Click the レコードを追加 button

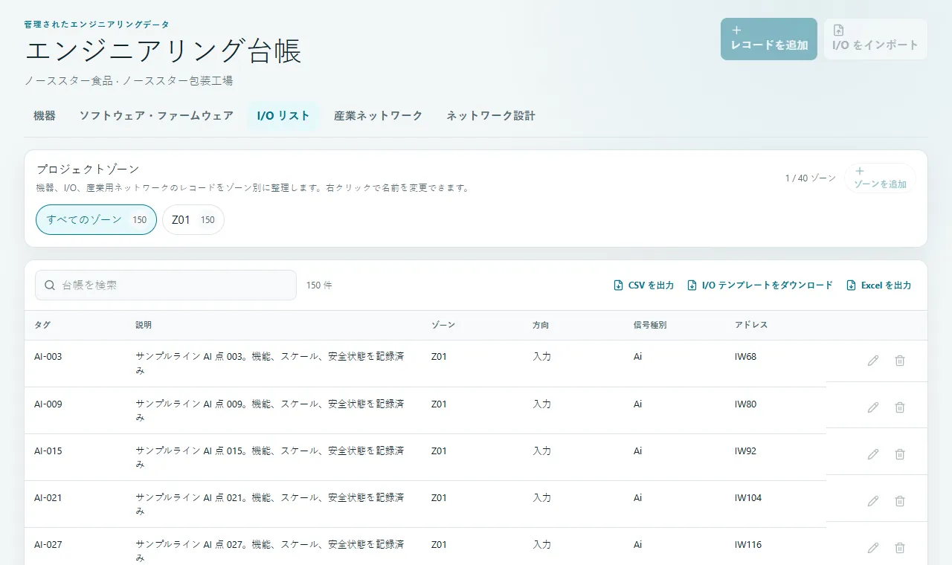[x=769, y=39]
